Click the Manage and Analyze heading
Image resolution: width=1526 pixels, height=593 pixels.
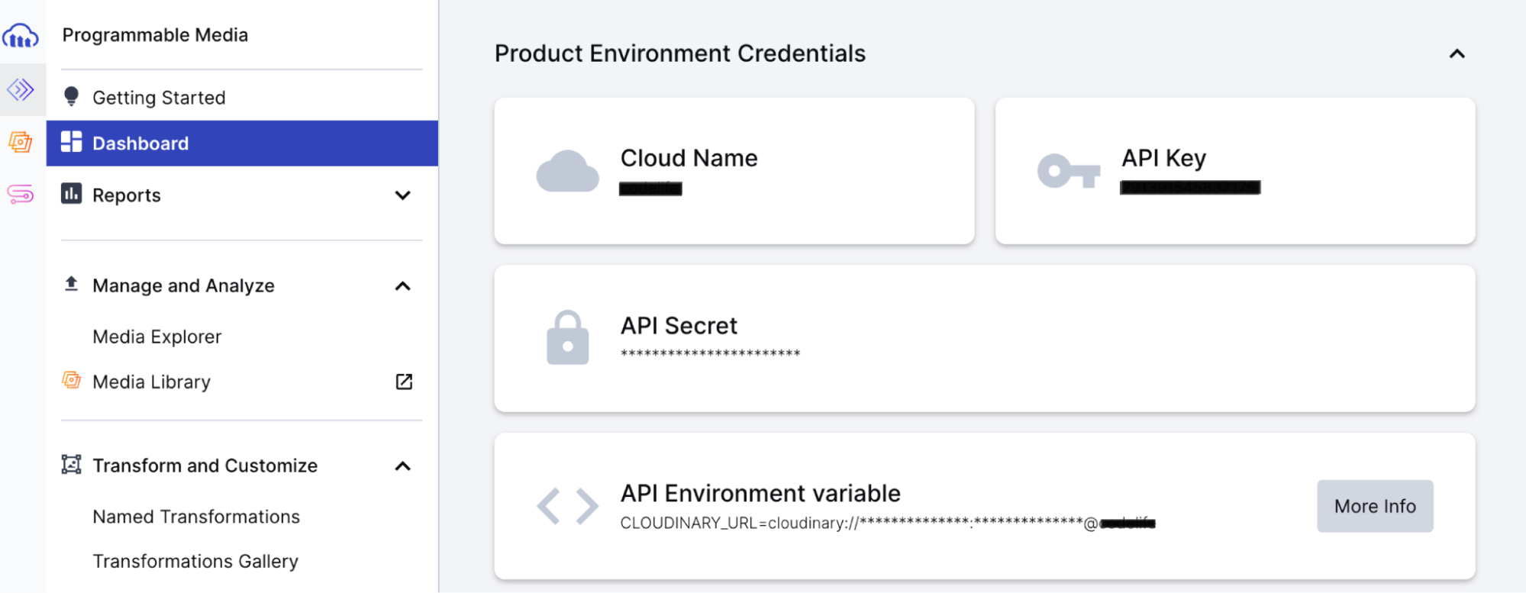pyautogui.click(x=183, y=285)
